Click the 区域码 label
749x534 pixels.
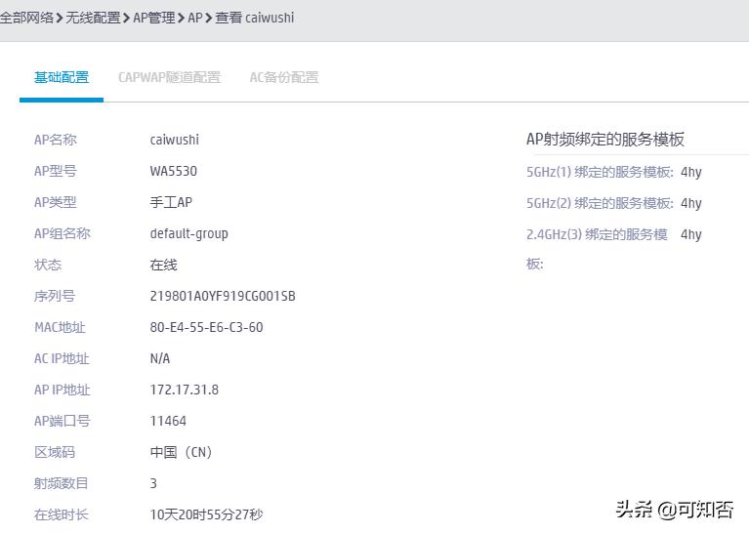coord(55,452)
